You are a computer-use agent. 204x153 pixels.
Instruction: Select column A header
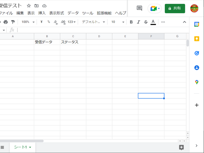(x=17, y=36)
